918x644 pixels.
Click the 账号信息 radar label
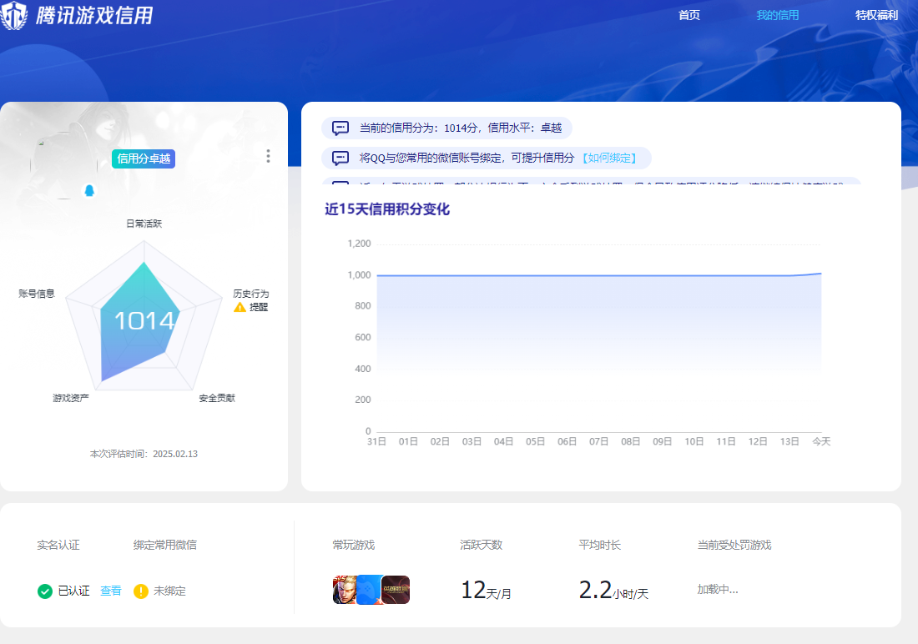[x=36, y=294]
